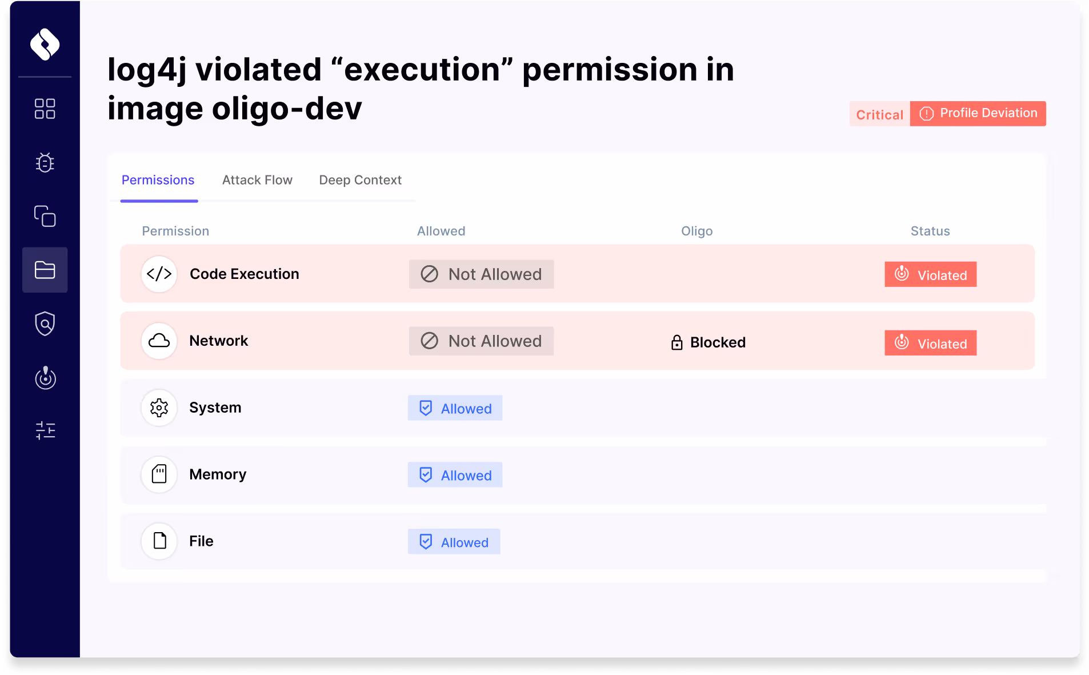The image size is (1089, 675).
Task: Click the Profile Deviation badge
Action: (978, 114)
